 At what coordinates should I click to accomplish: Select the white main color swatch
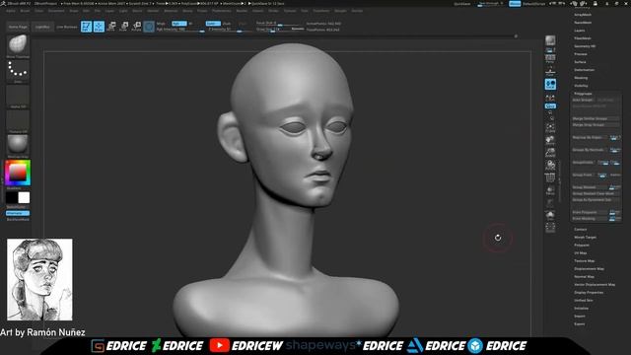pos(24,197)
